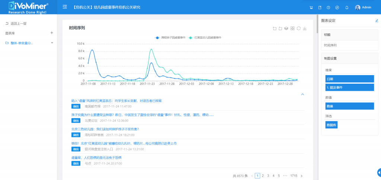Click the help question mark icon
The image size is (381, 180).
(x=328, y=7)
